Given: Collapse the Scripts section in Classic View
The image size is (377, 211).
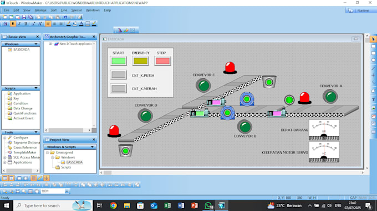Looking at the screenshot, I should tap(36, 88).
